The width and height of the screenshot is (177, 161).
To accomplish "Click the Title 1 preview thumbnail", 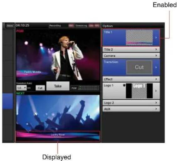I will tap(139, 38).
